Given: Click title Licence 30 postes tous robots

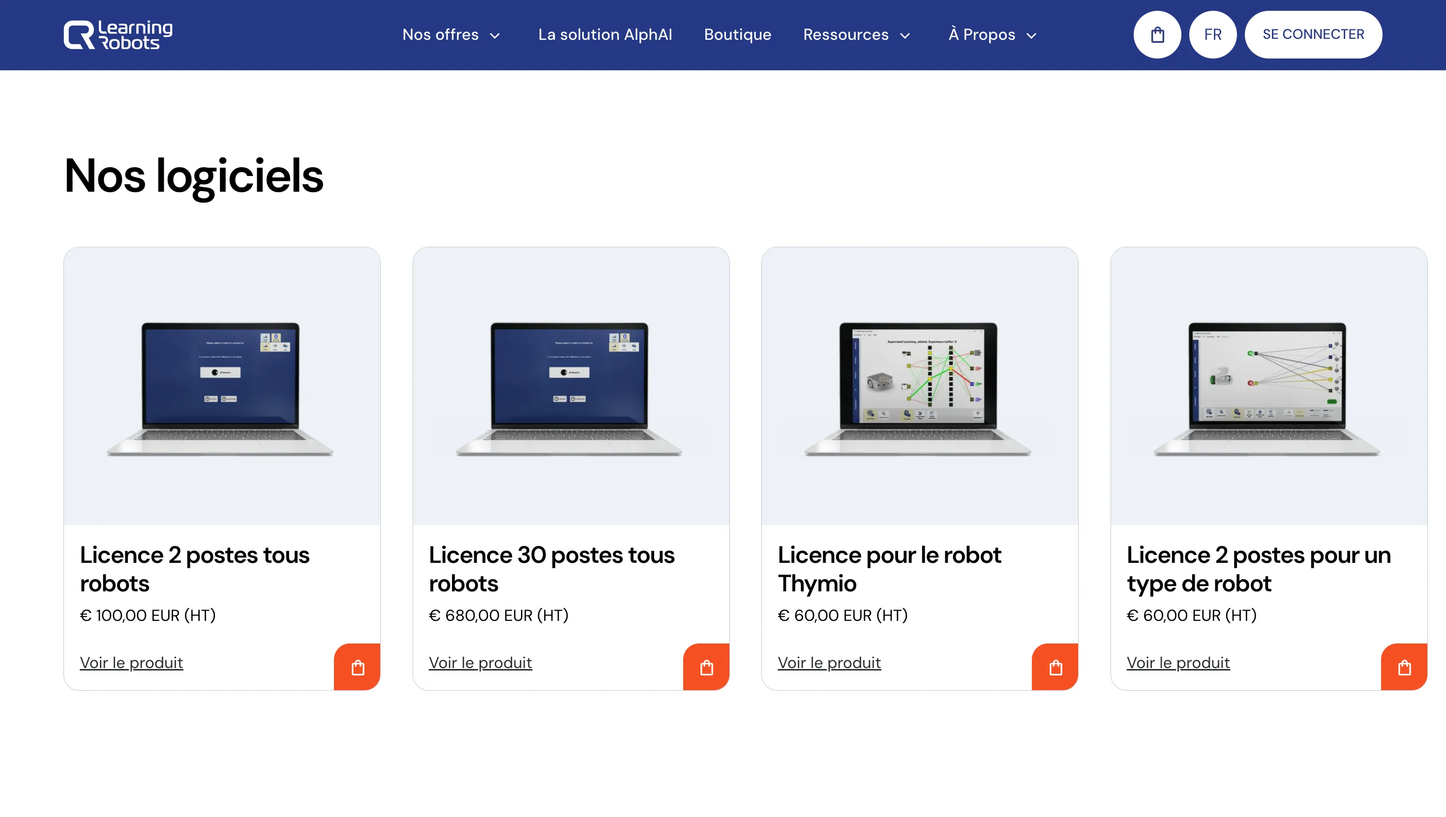Looking at the screenshot, I should (552, 569).
